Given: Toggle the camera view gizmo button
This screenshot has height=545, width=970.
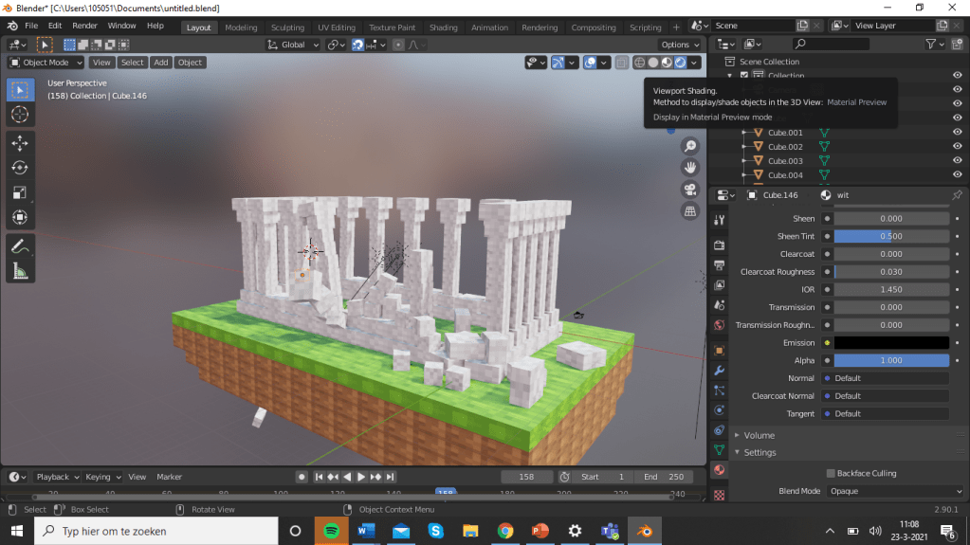Looking at the screenshot, I should tap(690, 190).
